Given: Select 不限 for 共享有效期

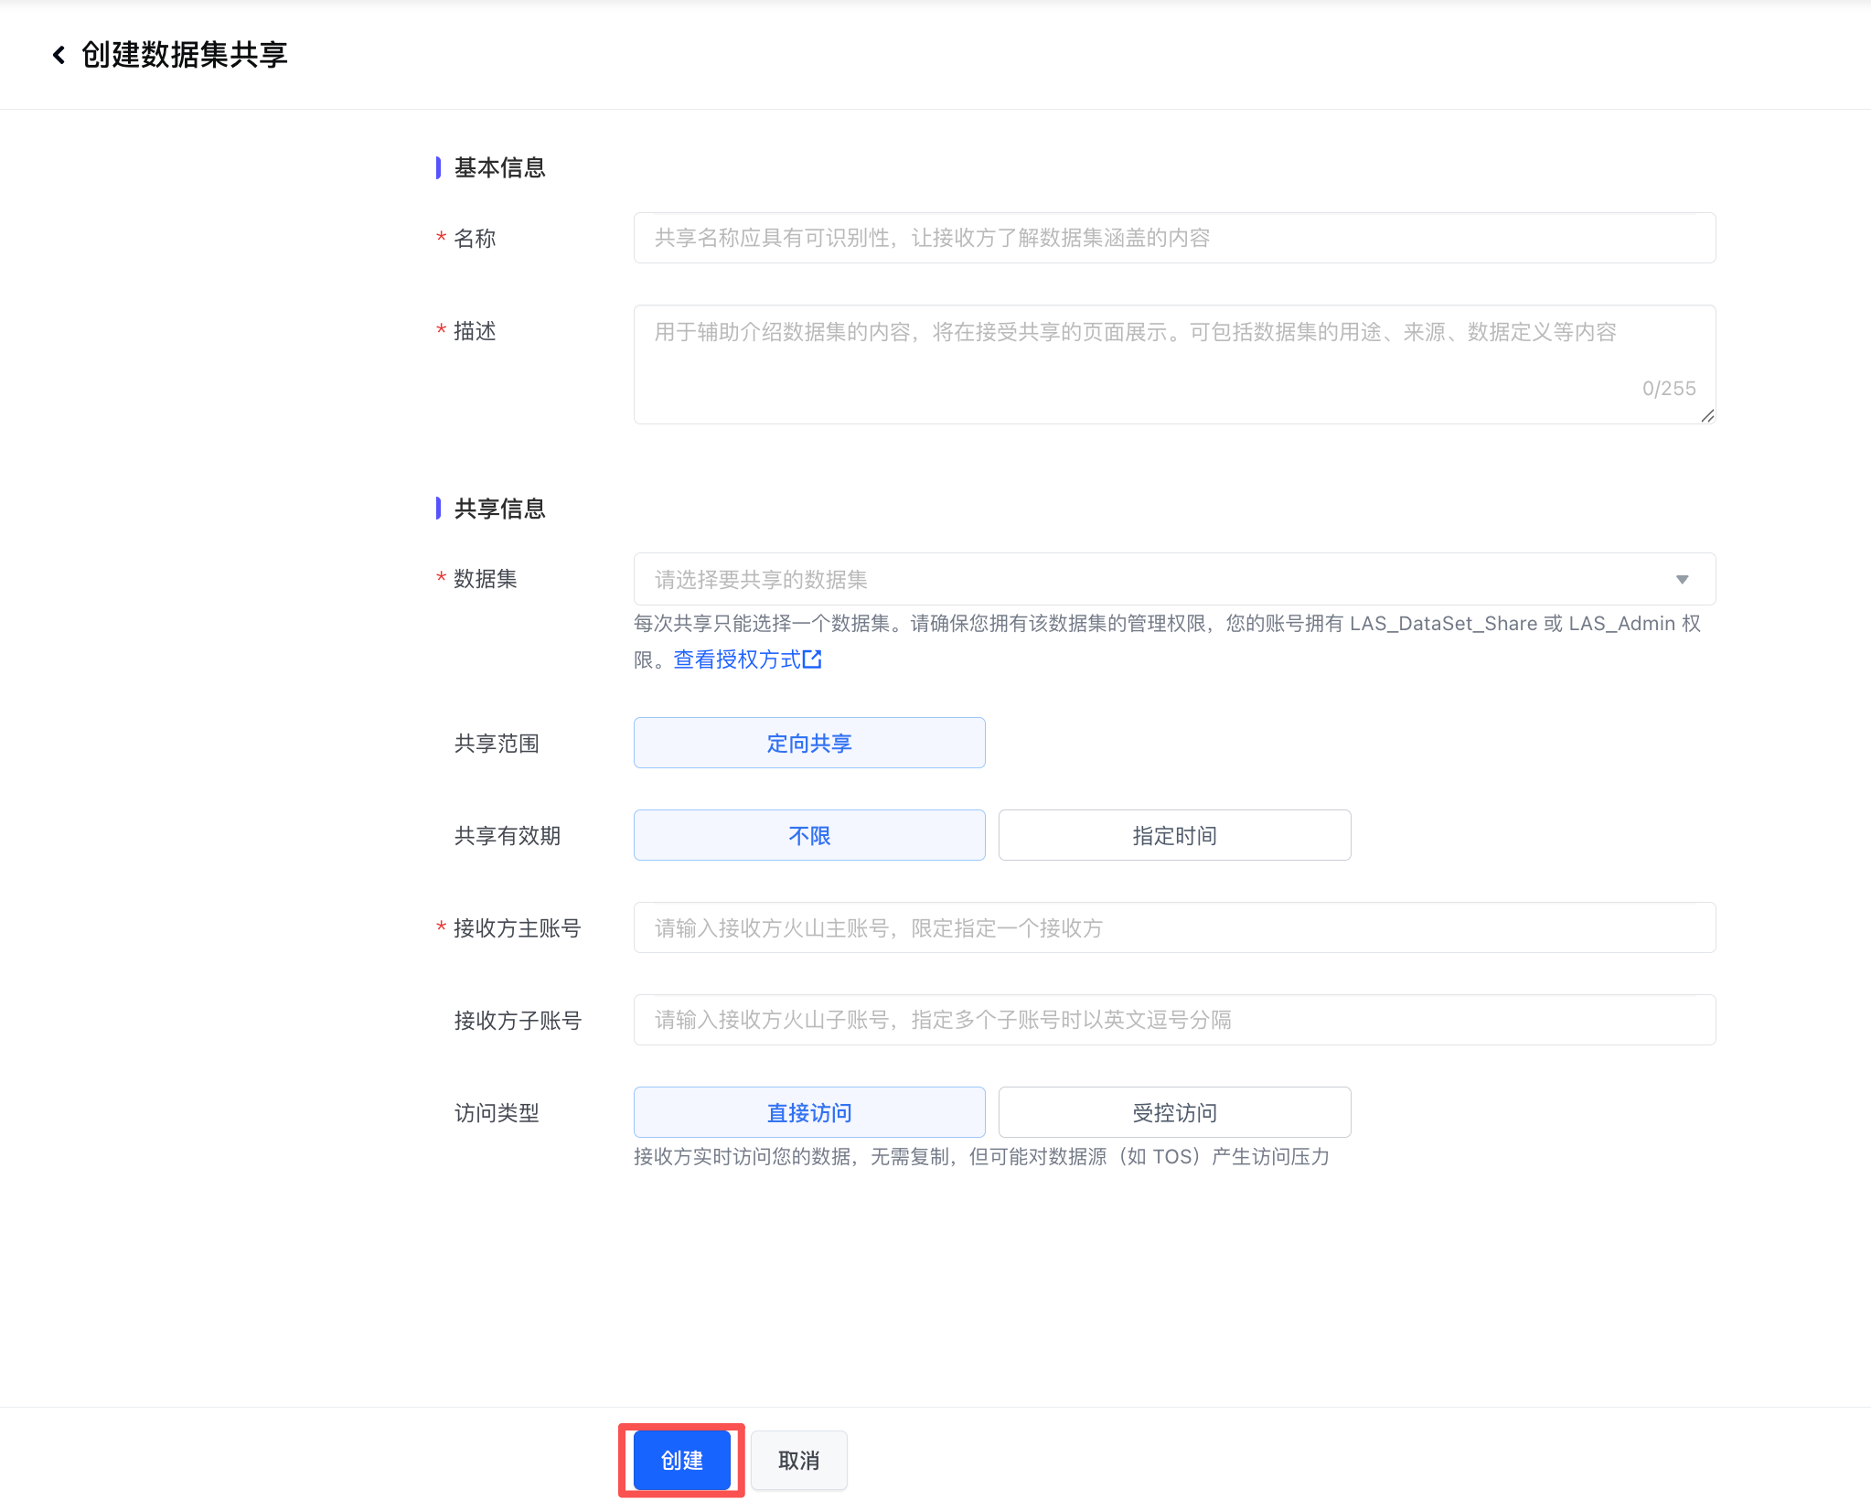Looking at the screenshot, I should [808, 835].
